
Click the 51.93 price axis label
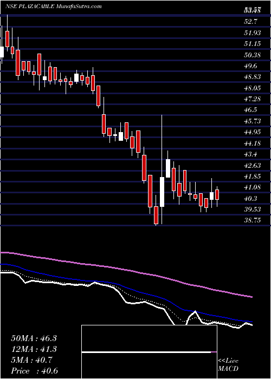coord(253,32)
